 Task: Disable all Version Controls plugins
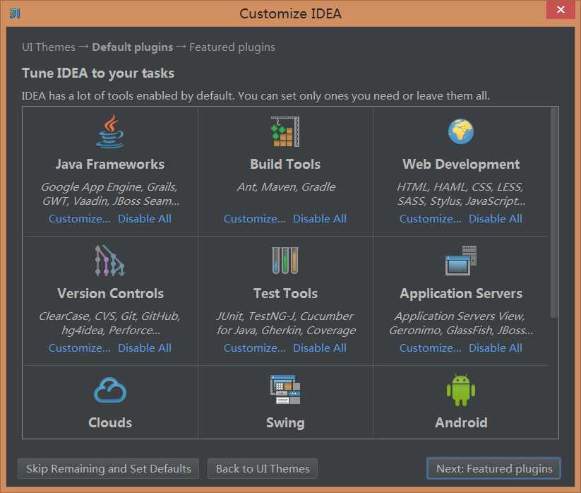click(x=145, y=348)
